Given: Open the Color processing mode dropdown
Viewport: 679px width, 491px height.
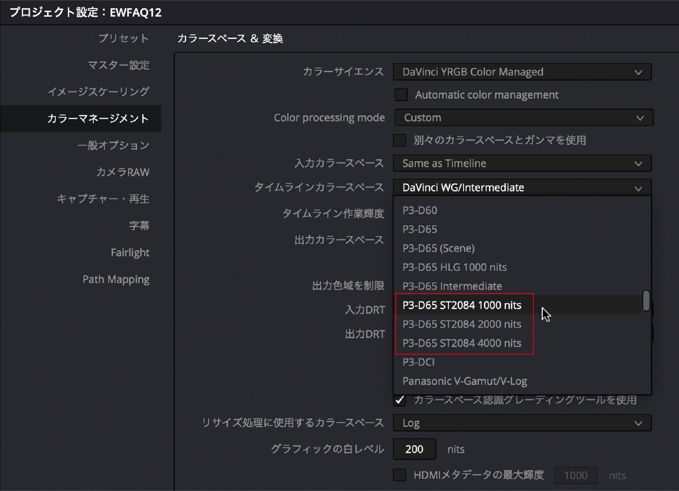Looking at the screenshot, I should click(x=524, y=118).
